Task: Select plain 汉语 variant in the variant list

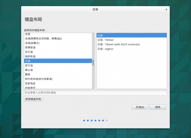Action: (132, 35)
